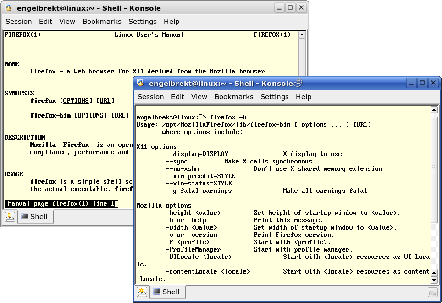442x303 pixels.
Task: Click '--display=DISPLAY' option text
Action: click(197, 154)
